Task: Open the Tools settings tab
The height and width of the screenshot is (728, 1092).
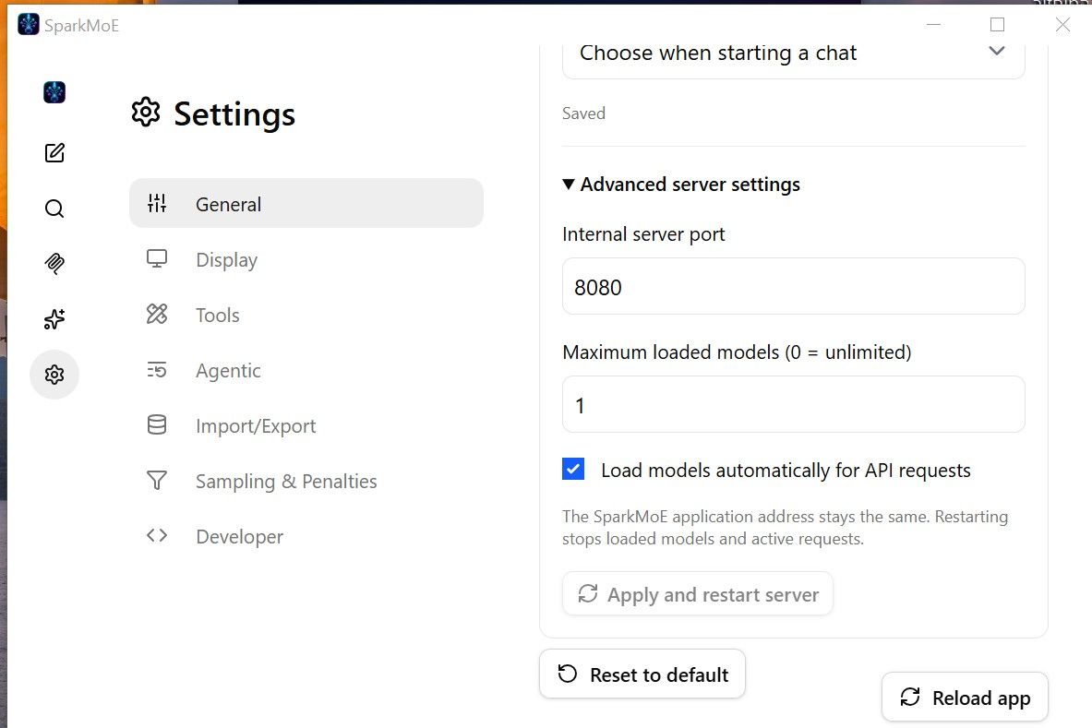Action: pyautogui.click(x=306, y=315)
